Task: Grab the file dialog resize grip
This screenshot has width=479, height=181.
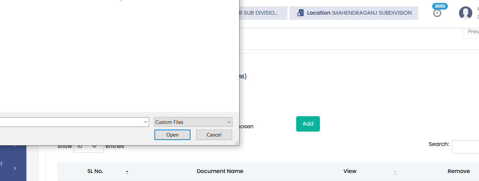Action: pyautogui.click(x=236, y=143)
